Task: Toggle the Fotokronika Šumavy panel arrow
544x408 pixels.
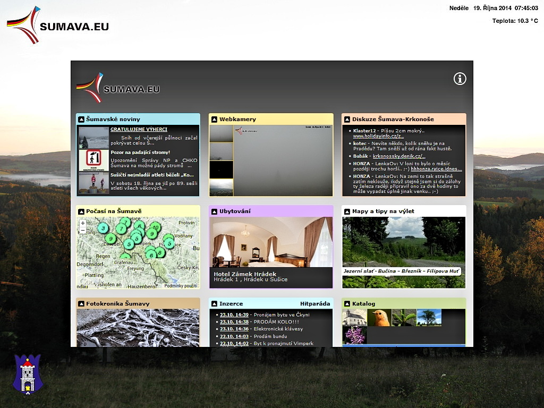Action: coord(81,304)
